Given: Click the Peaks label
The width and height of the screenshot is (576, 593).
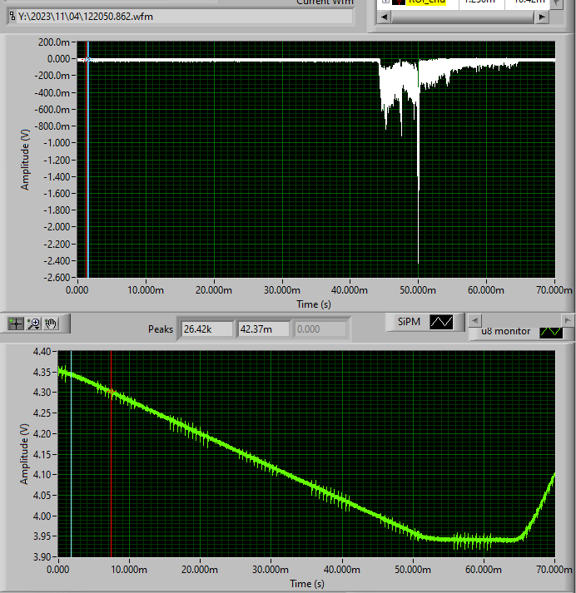Looking at the screenshot, I should [x=161, y=329].
